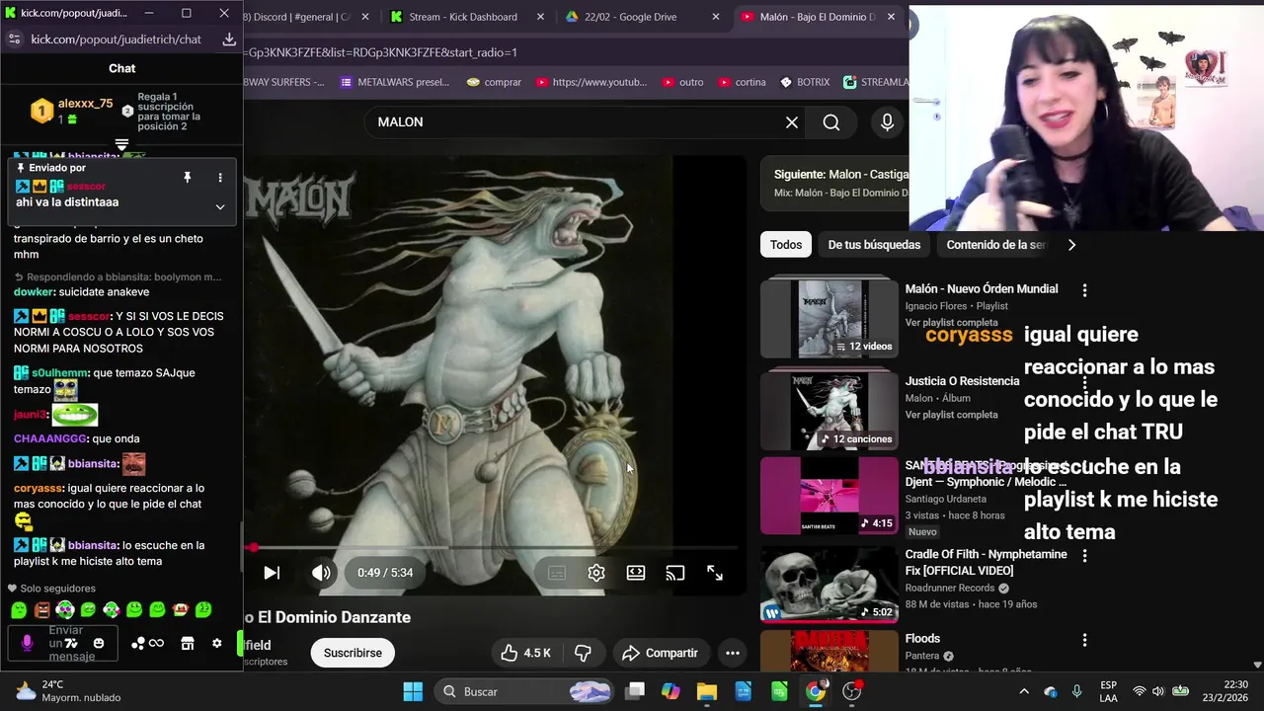
Task: Open the Kick shop storefront icon
Action: [187, 644]
